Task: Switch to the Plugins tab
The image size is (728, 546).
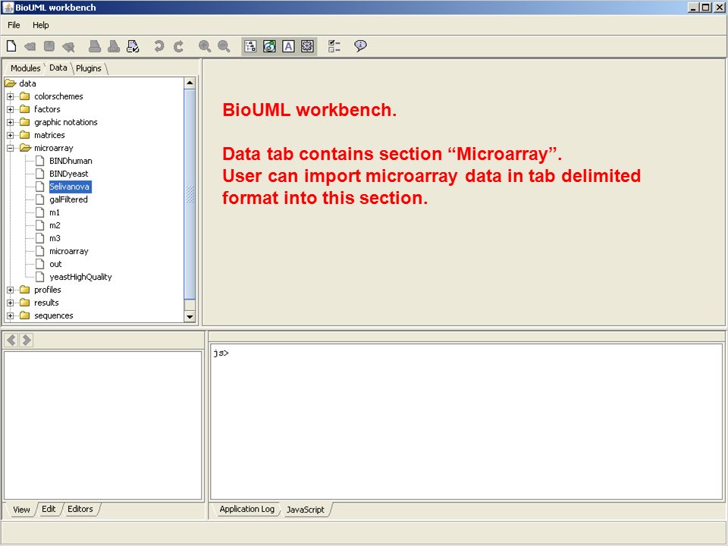Action: (x=89, y=68)
